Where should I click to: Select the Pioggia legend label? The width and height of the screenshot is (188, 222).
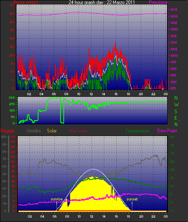7,131
